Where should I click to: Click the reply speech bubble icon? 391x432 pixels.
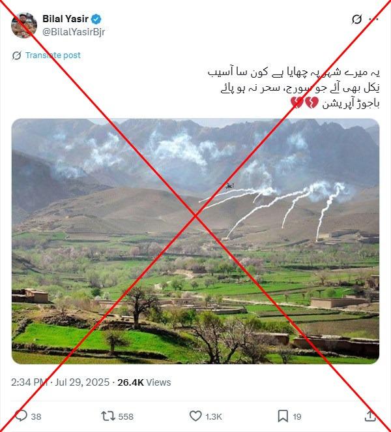[21, 416]
